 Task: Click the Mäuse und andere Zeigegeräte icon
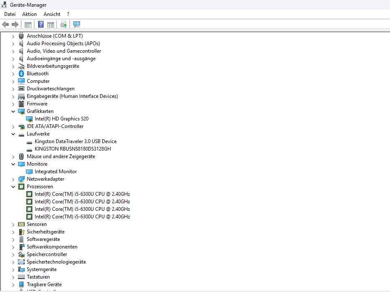coord(21,156)
